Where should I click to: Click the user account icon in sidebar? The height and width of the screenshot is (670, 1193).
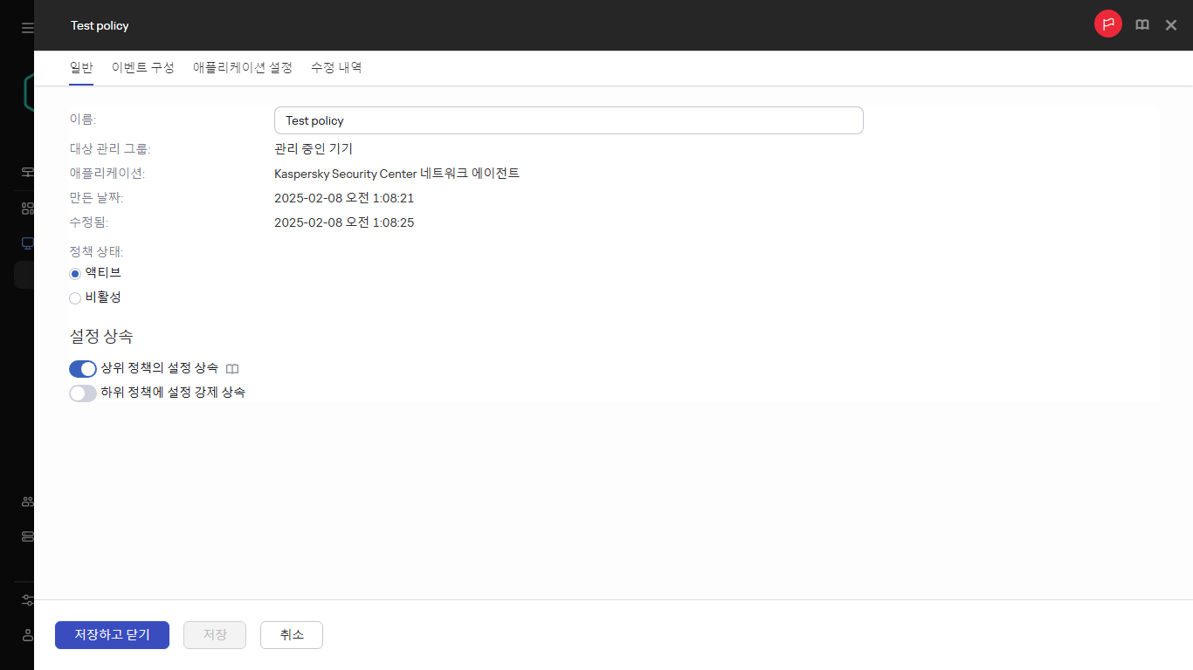click(x=26, y=635)
